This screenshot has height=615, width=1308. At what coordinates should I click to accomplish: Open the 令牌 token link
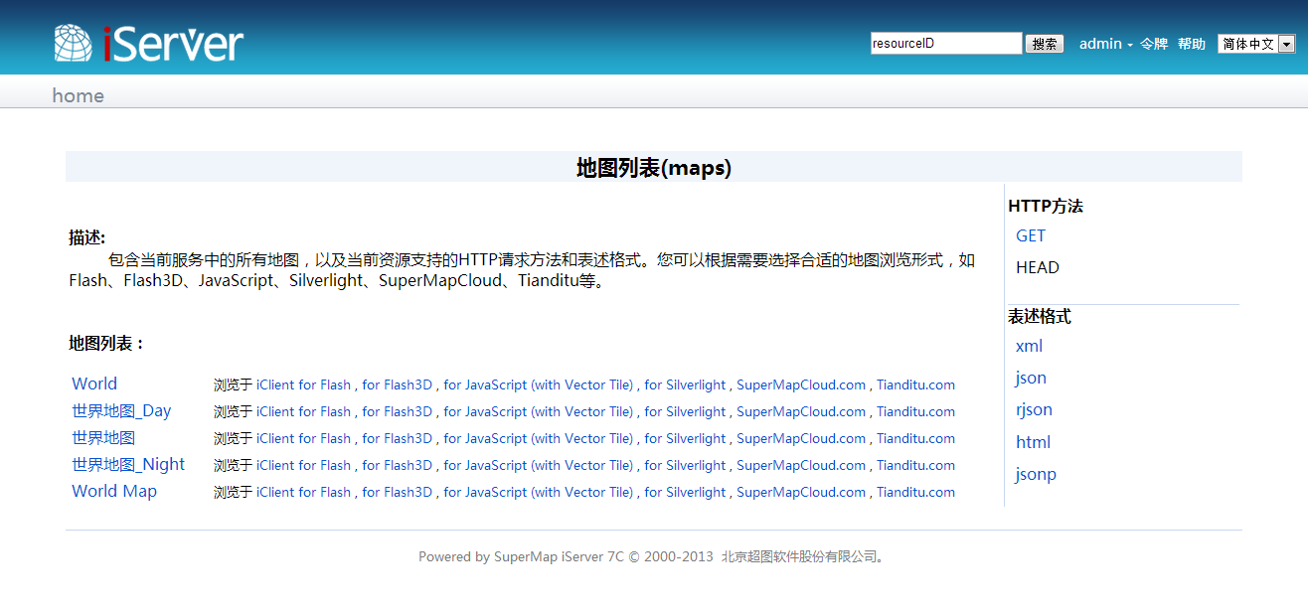[x=1154, y=44]
